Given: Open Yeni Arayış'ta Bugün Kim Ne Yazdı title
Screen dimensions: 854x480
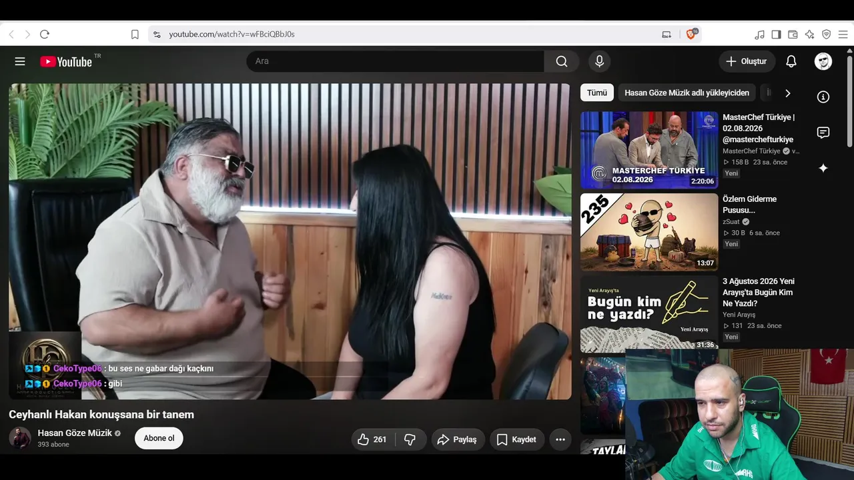Looking at the screenshot, I should [759, 293].
